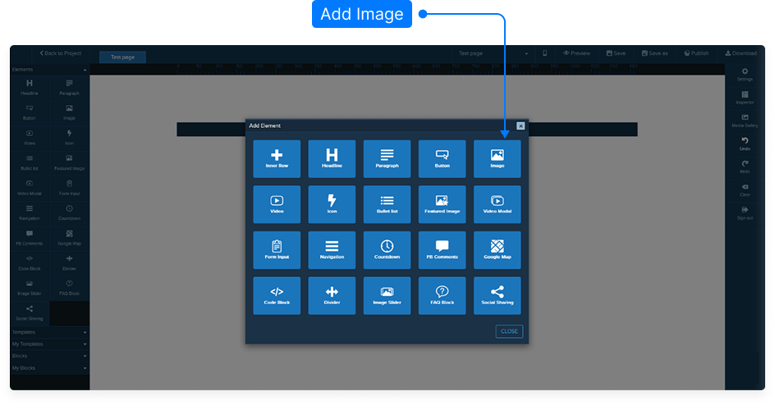Select the Image tile in Add Element dialog
This screenshot has height=405, width=775.
[x=497, y=158]
